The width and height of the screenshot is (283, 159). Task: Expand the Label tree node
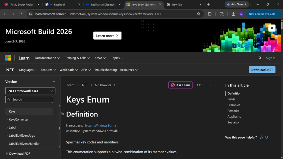(7, 128)
